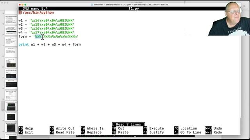Click the highlighted '%x%' in the form string
Screen dimensions: 250x140
point(38,37)
